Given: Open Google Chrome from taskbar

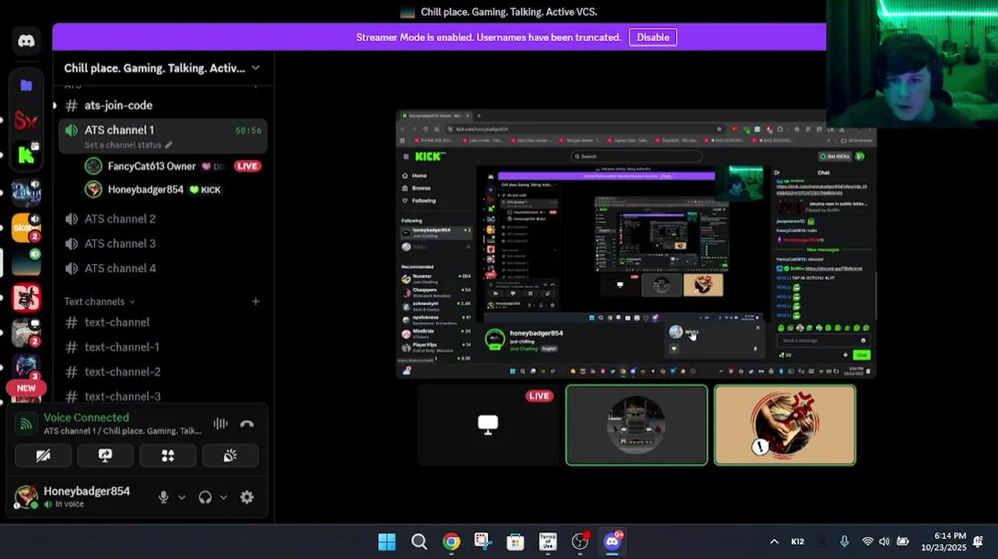Looking at the screenshot, I should pos(451,542).
